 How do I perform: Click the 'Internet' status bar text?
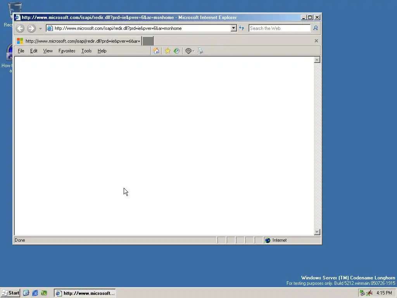pyautogui.click(x=280, y=240)
